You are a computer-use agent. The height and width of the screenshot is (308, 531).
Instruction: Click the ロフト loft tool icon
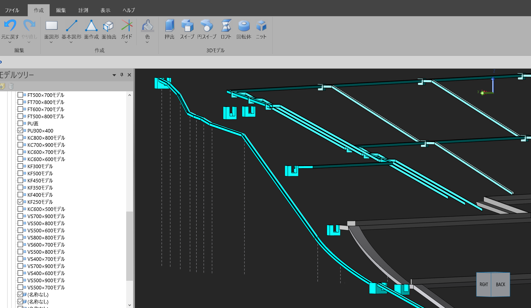coord(226,26)
